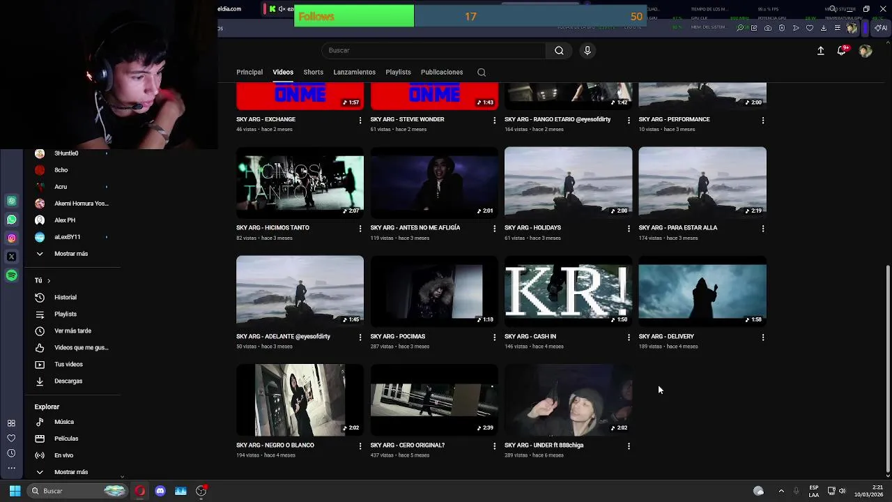892x502 pixels.
Task: Open Opera sidebar bookmarks heart icon
Action: [x=11, y=438]
